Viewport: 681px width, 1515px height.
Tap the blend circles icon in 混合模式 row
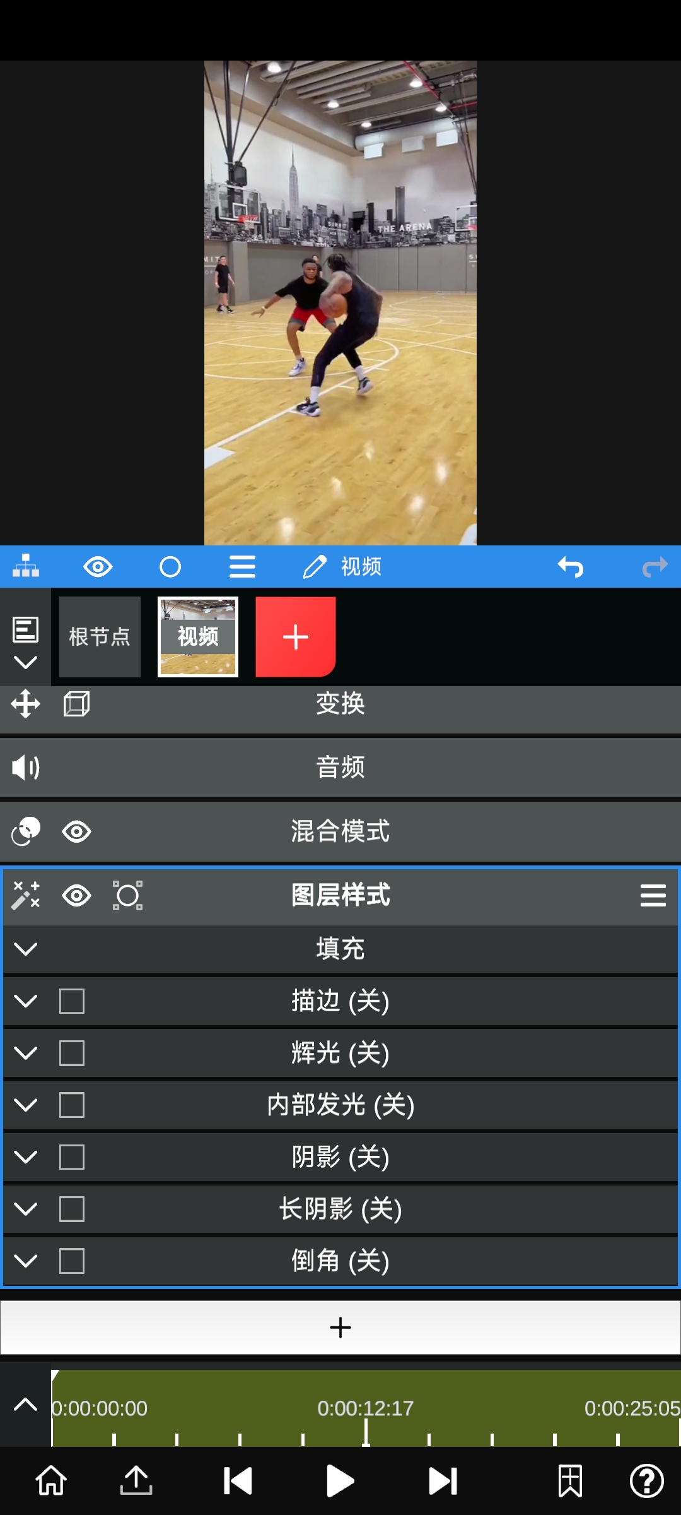point(25,831)
